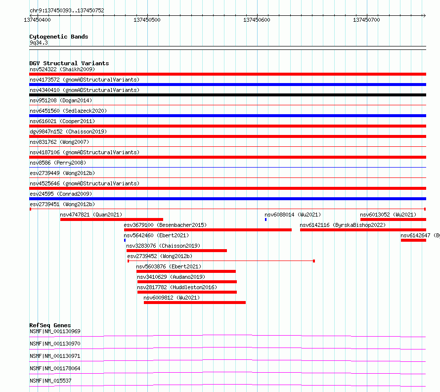Screen dimensions: 440x392
Task: Click nsv3410629 (Audano2019) label
Action: pyautogui.click(x=171, y=277)
